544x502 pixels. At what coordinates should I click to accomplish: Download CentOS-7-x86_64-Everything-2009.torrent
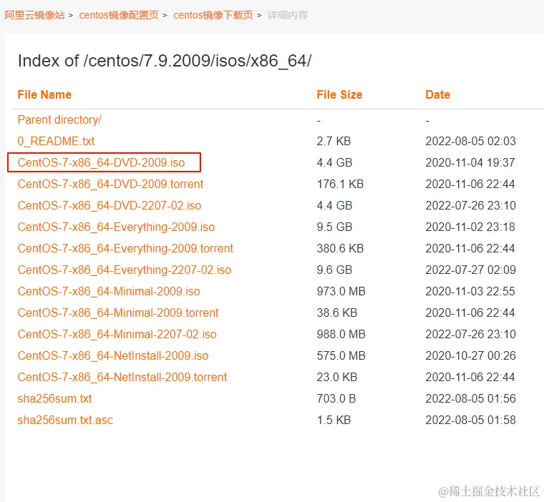pyautogui.click(x=125, y=249)
